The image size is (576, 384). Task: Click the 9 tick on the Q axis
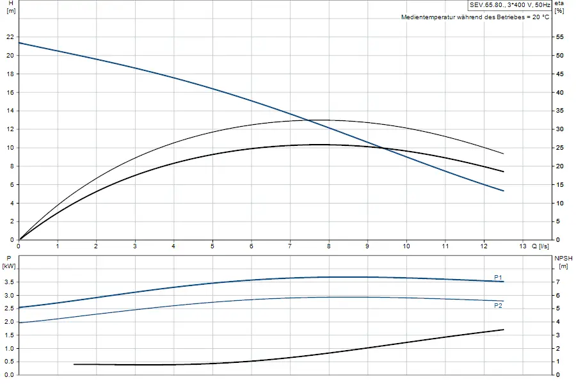tap(367, 246)
